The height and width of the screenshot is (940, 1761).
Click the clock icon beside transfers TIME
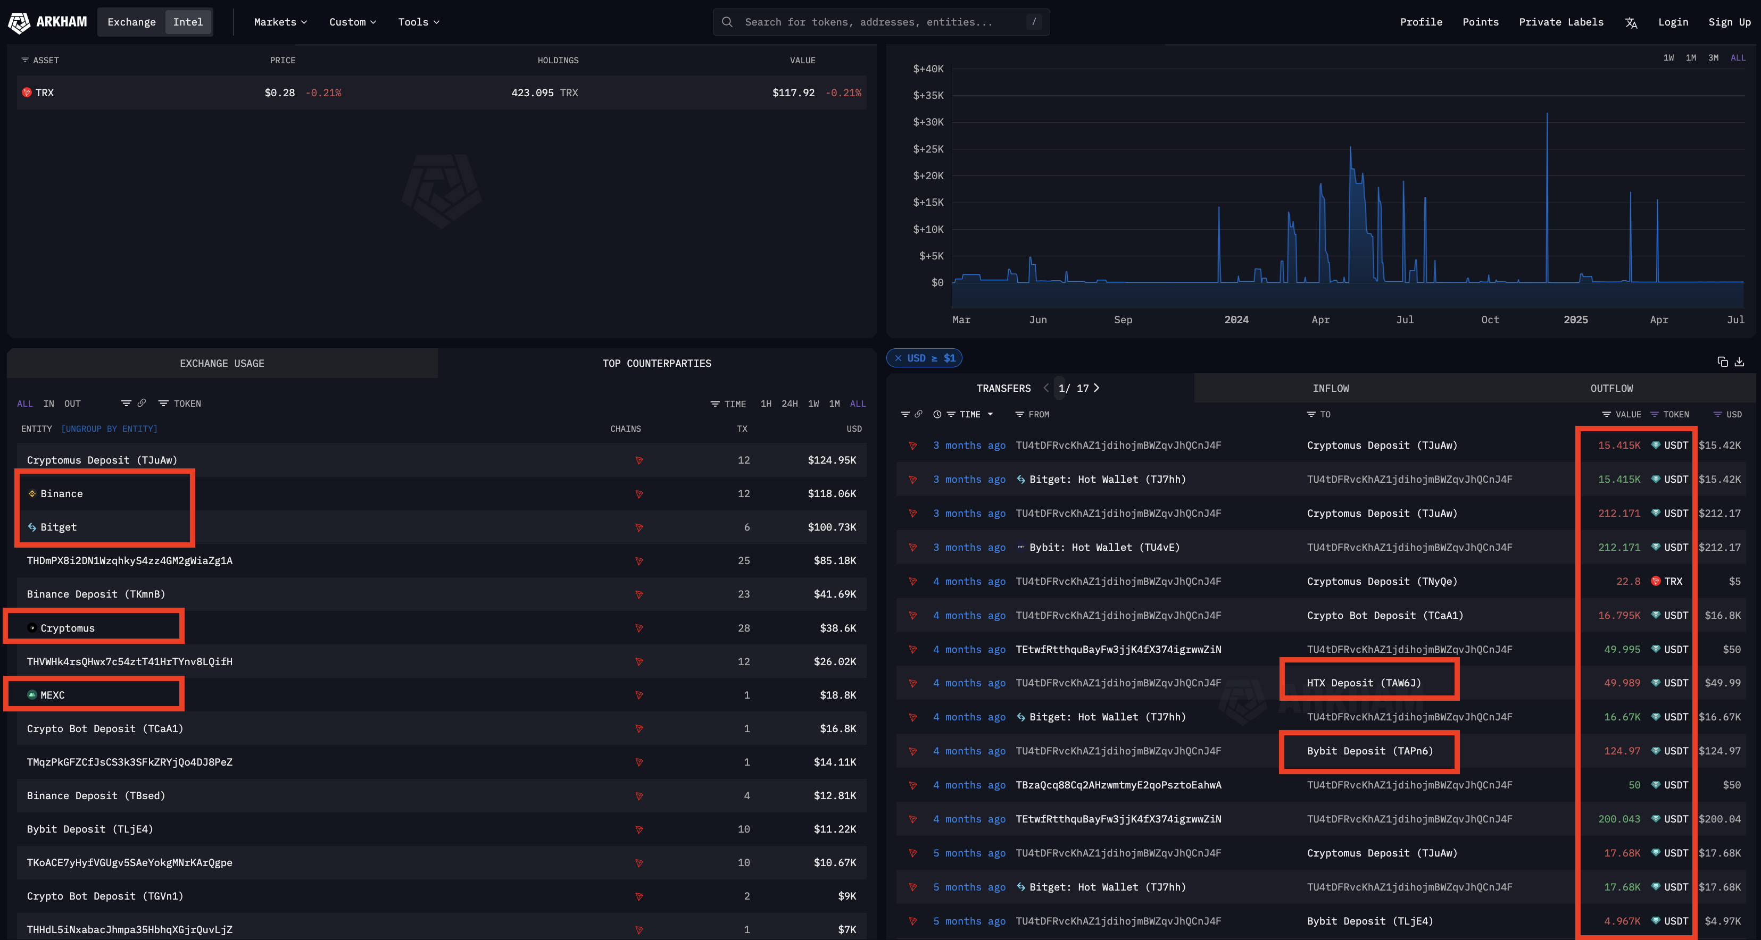[937, 414]
